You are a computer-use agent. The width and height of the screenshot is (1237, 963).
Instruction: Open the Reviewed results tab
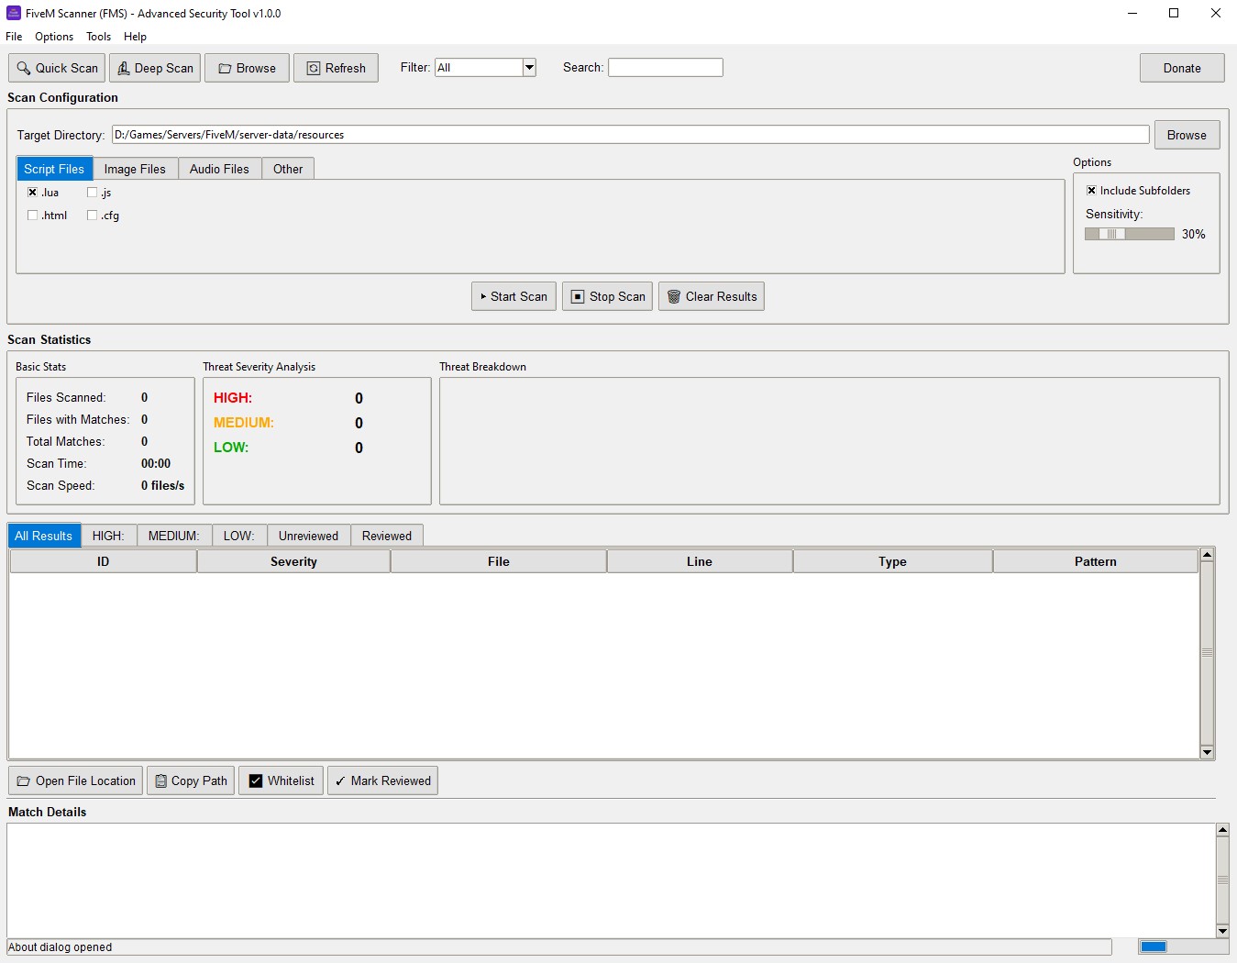pyautogui.click(x=387, y=536)
